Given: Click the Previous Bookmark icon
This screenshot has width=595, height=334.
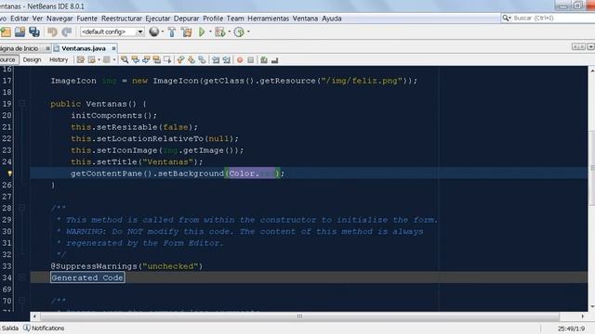Looking at the screenshot, I should tap(180, 59).
